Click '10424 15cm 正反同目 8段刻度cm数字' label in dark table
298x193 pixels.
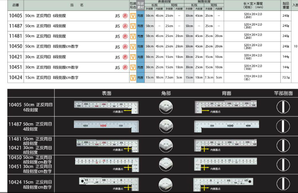pyautogui.click(x=30, y=184)
